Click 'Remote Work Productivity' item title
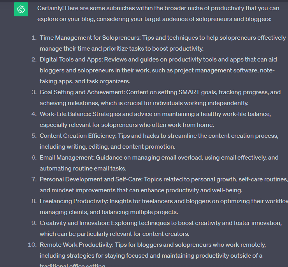Image resolution: width=288 pixels, height=267 pixels. point(77,245)
